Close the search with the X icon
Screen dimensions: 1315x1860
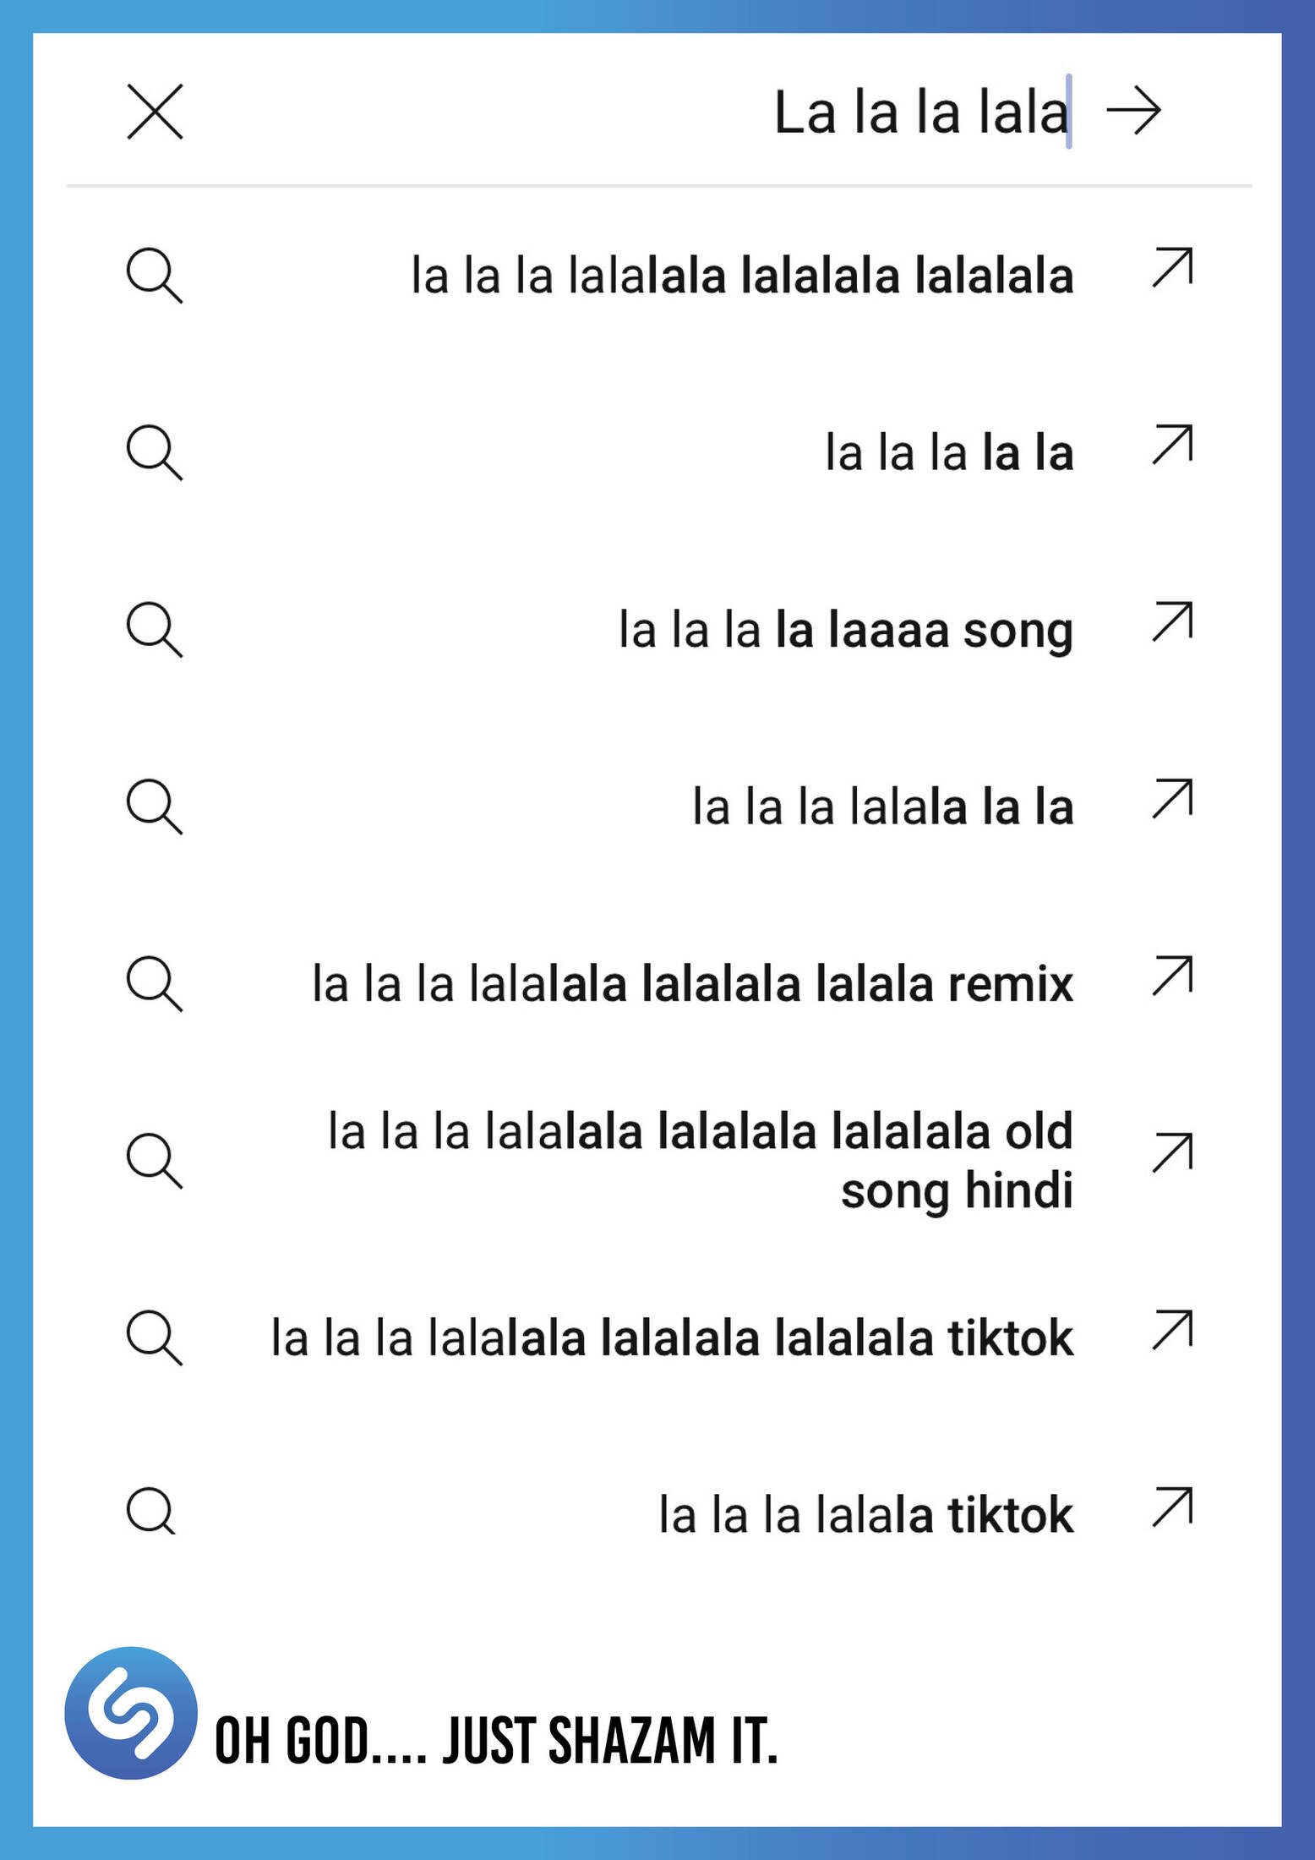[x=155, y=112]
